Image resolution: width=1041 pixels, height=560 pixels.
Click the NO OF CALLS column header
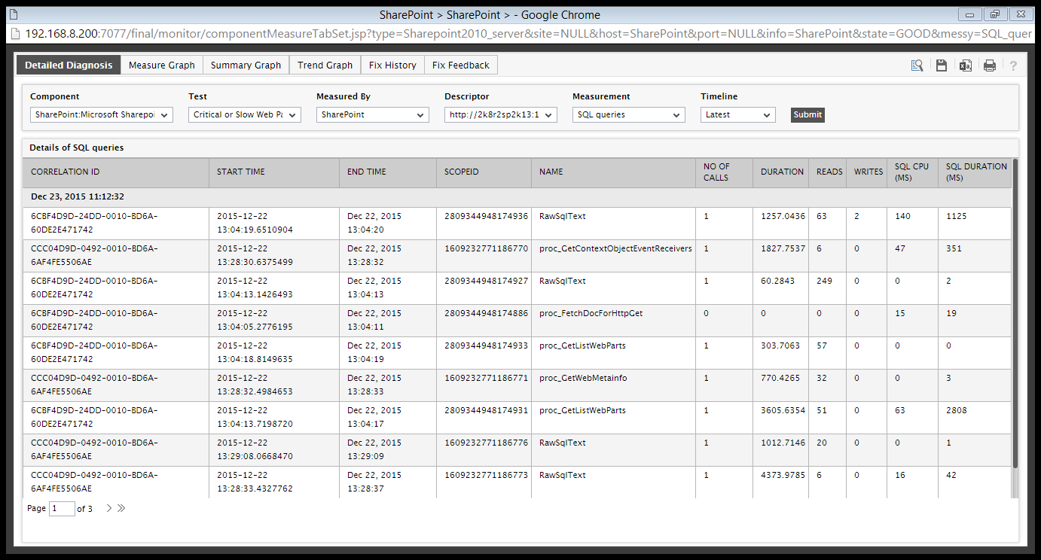pos(723,172)
